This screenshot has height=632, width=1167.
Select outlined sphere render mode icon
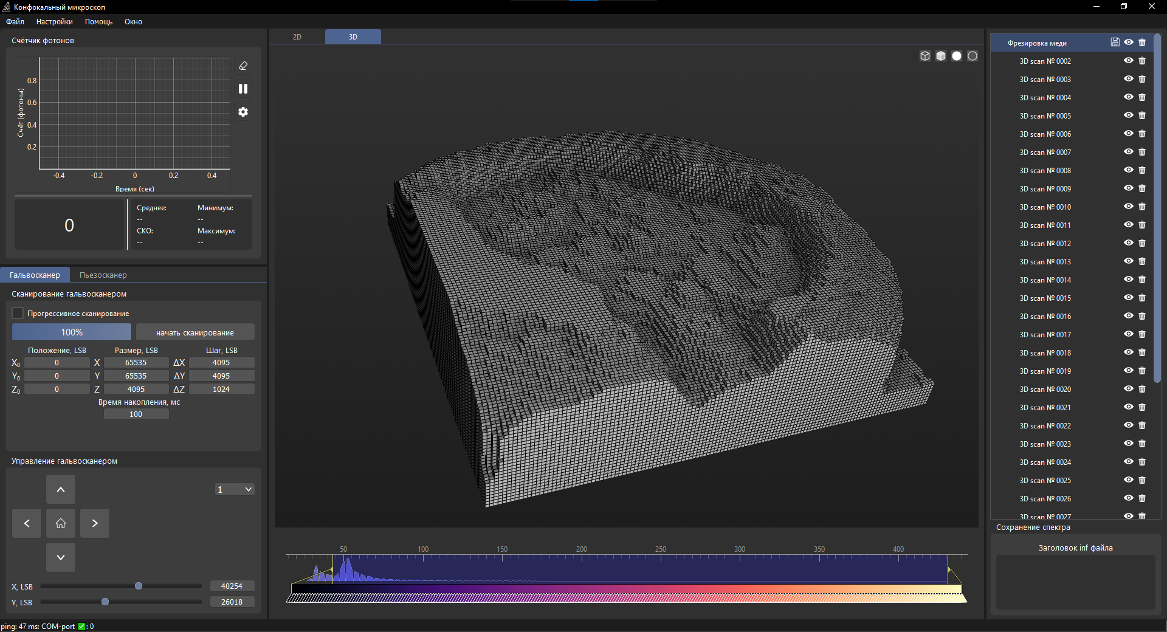tap(972, 56)
